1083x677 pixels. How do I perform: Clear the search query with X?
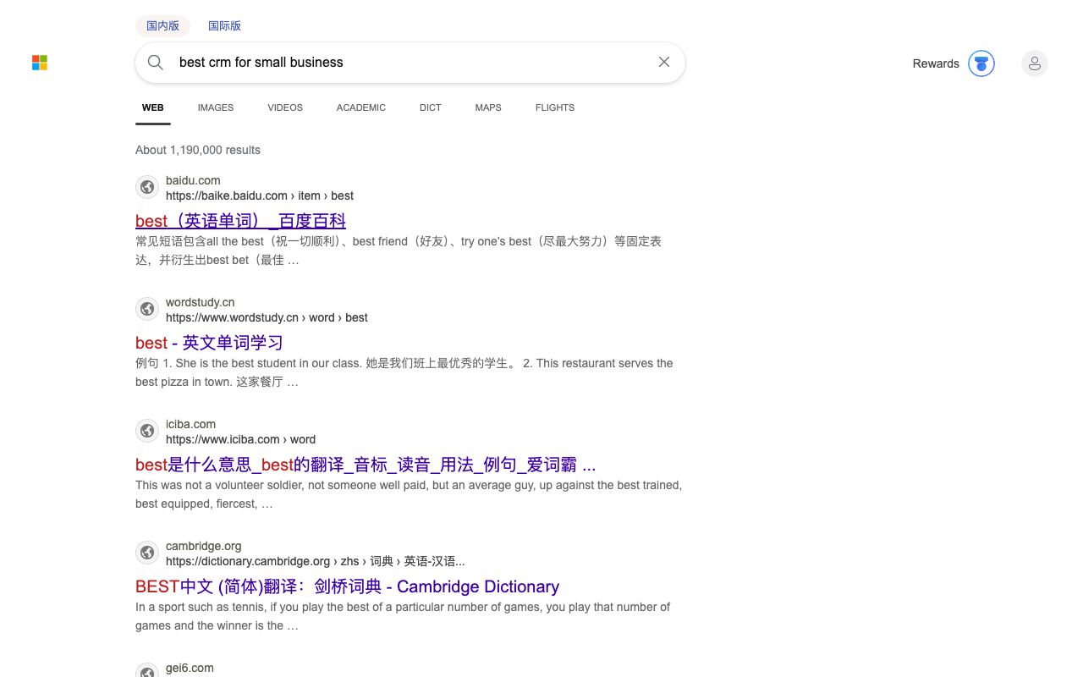(x=664, y=62)
